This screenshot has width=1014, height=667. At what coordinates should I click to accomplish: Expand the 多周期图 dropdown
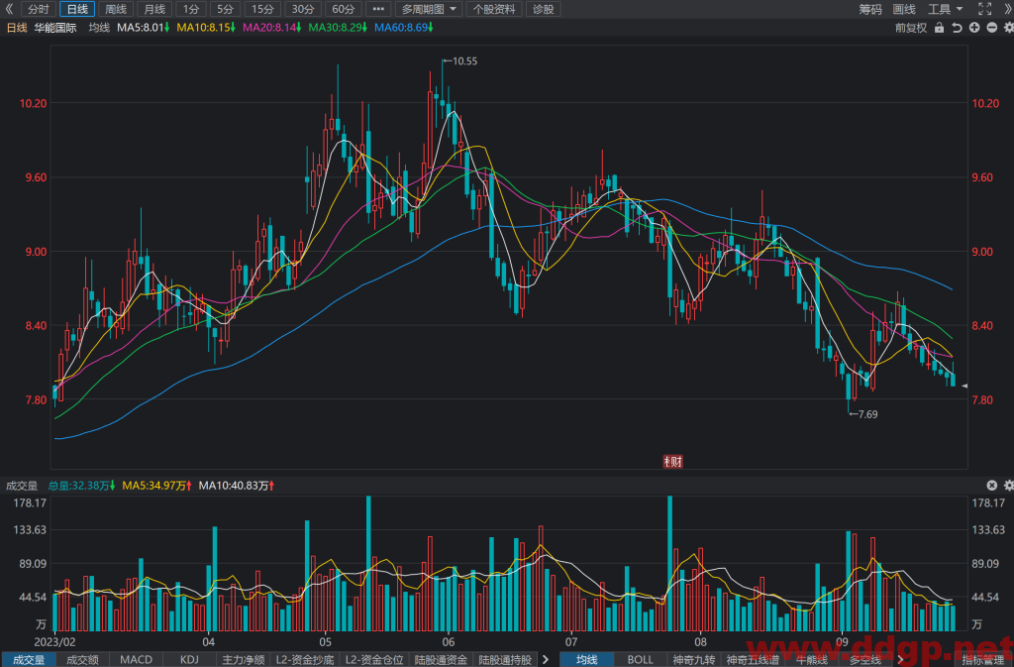pyautogui.click(x=429, y=9)
